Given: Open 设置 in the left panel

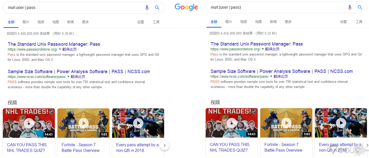Looking at the screenshot, I should click(141, 22).
